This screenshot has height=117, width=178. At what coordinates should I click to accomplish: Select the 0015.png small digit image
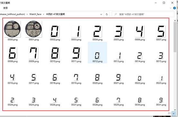tap(161, 55)
